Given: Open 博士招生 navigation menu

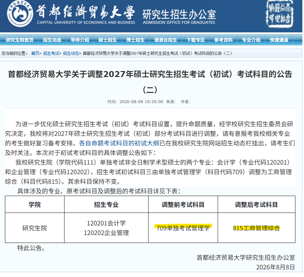Looking at the screenshot, I should pos(135,40).
